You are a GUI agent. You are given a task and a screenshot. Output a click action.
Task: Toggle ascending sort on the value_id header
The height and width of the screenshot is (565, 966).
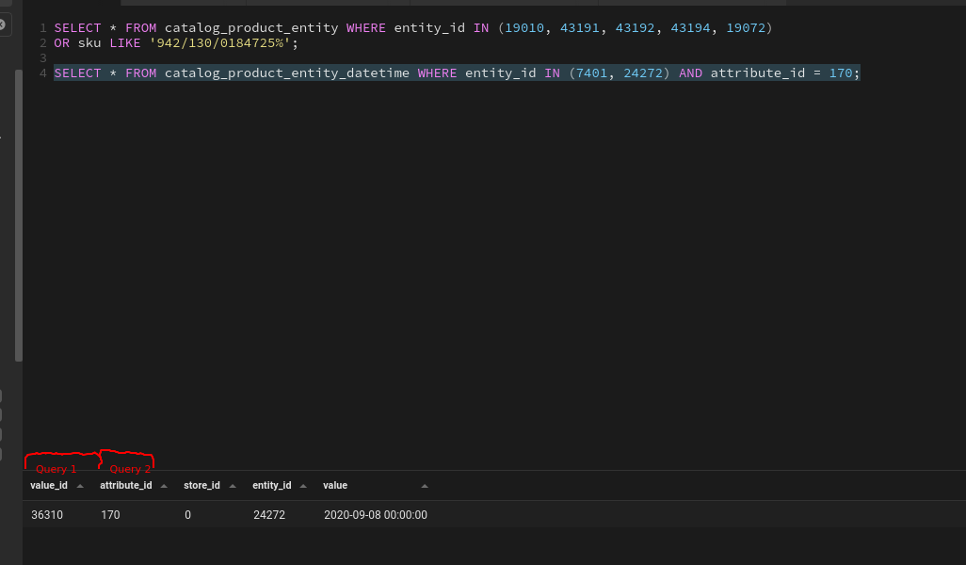tap(79, 485)
